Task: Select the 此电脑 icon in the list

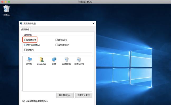Action: click(x=29, y=61)
